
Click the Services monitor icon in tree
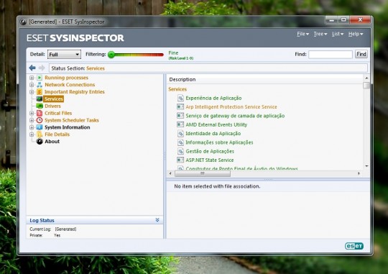[40, 99]
